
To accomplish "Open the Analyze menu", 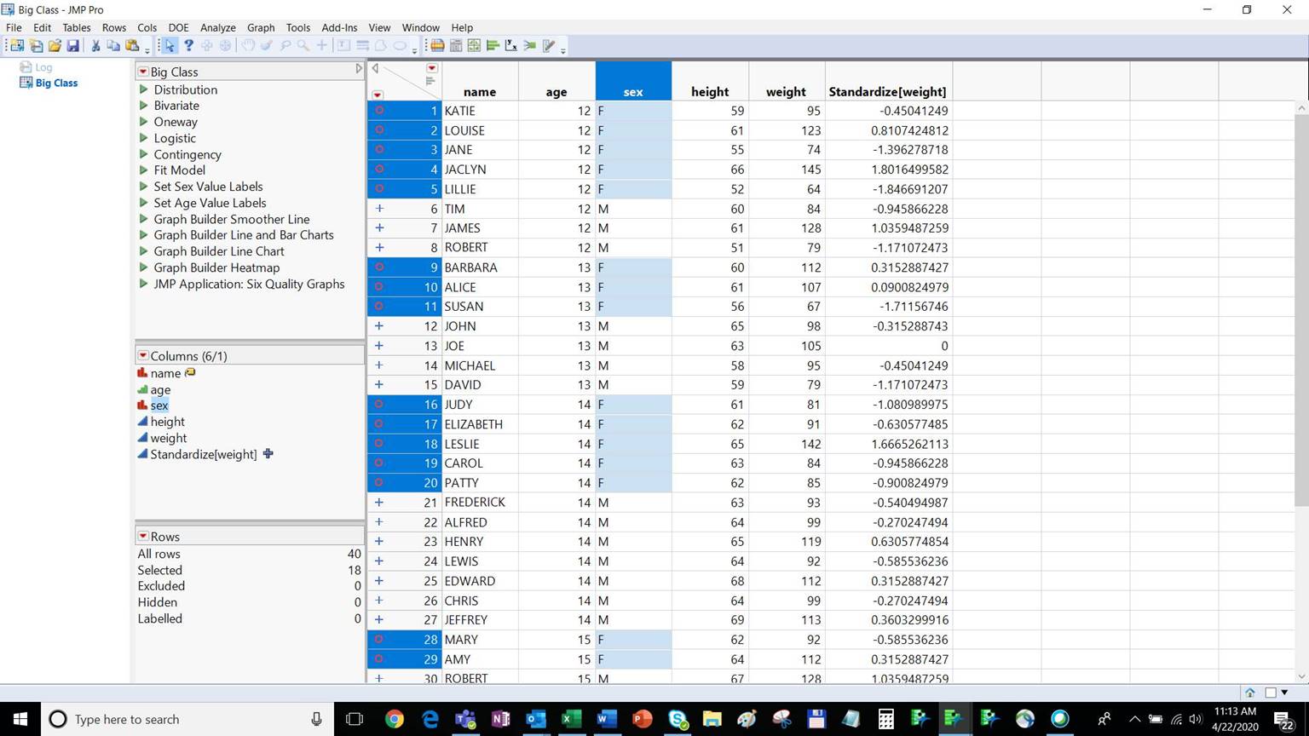I will point(217,27).
